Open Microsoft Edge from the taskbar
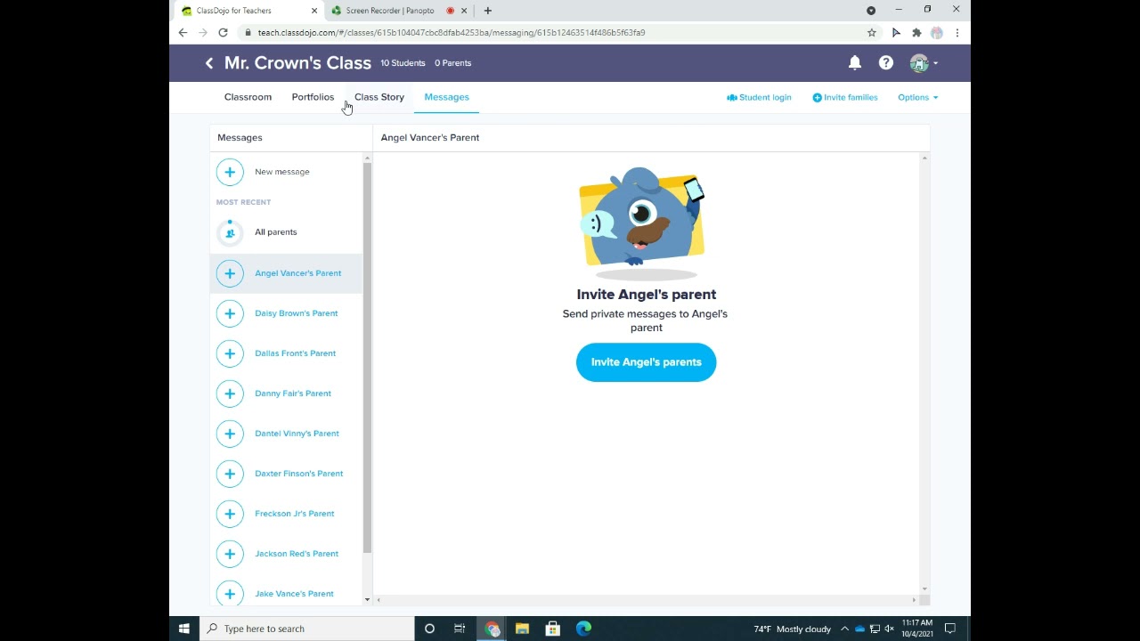Viewport: 1140px width, 641px height. click(x=583, y=629)
